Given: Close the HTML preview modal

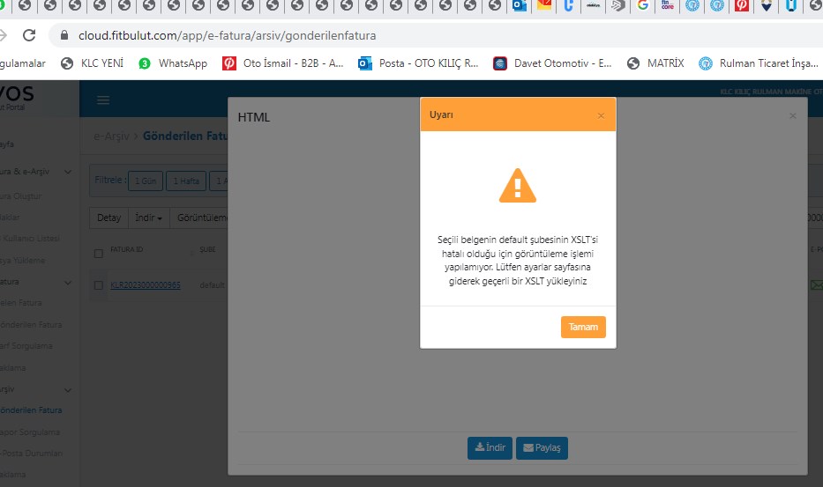Looking at the screenshot, I should tap(792, 115).
